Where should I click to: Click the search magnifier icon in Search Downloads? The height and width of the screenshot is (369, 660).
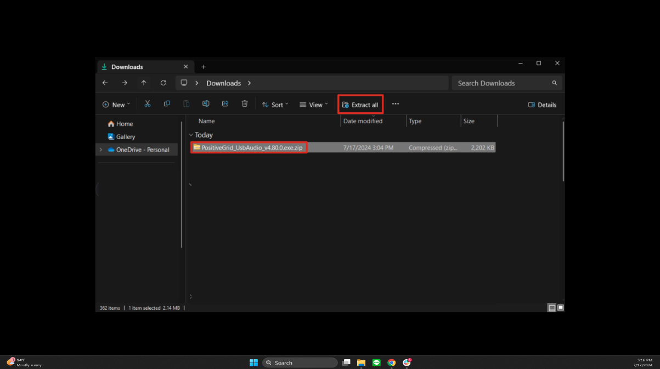pos(555,83)
